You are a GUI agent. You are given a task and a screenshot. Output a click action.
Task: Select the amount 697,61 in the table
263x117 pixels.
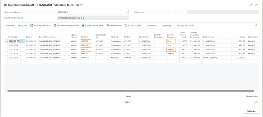pyautogui.click(x=239, y=41)
